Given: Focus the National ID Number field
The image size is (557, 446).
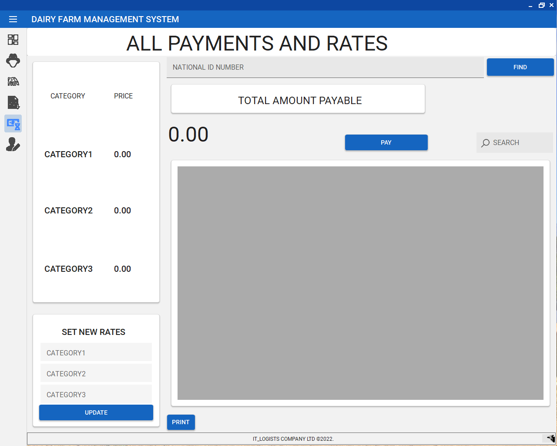Looking at the screenshot, I should tap(325, 68).
